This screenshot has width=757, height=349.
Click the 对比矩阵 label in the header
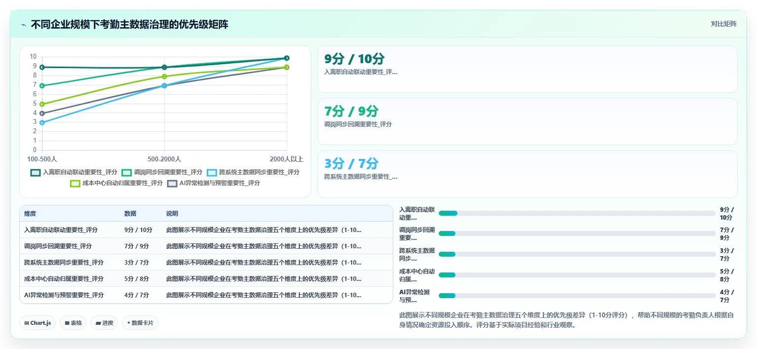pyautogui.click(x=723, y=24)
